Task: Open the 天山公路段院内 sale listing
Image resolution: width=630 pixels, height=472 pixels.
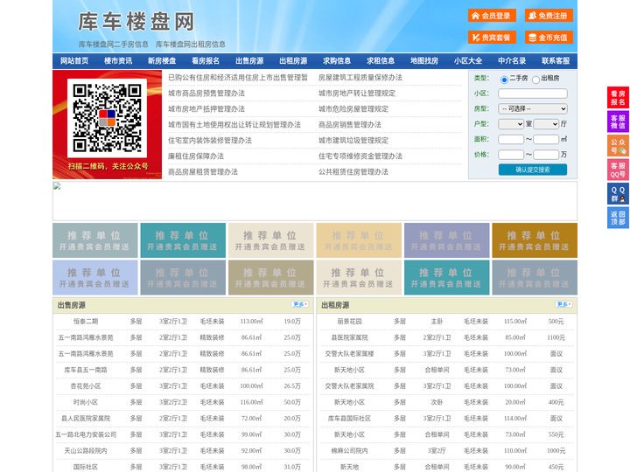Action: [86, 451]
